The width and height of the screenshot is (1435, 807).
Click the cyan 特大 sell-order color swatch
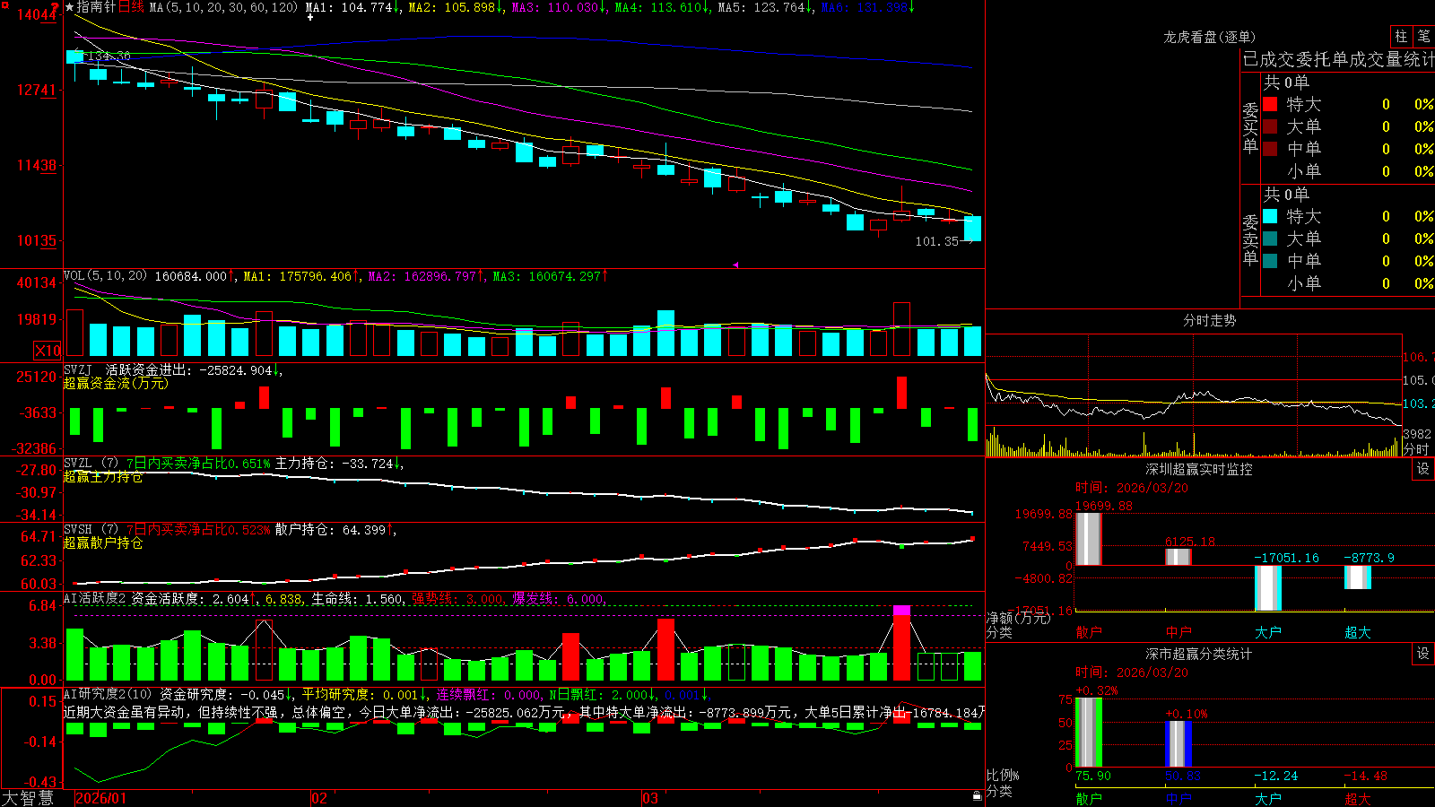click(x=1270, y=216)
